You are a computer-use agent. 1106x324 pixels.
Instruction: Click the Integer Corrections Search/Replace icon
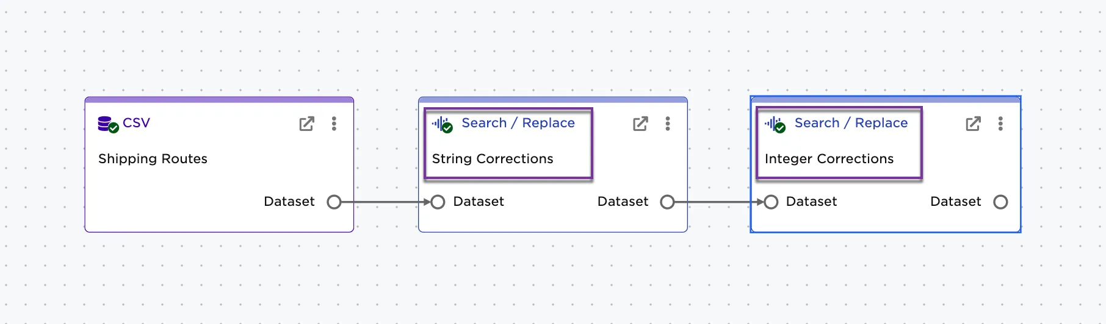point(775,124)
